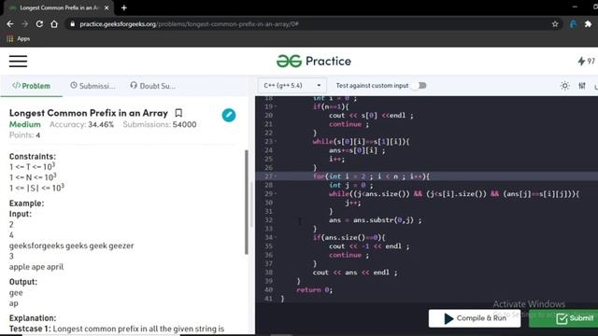Collapse the code fold at line 19
598x336 pixels.
276,106
